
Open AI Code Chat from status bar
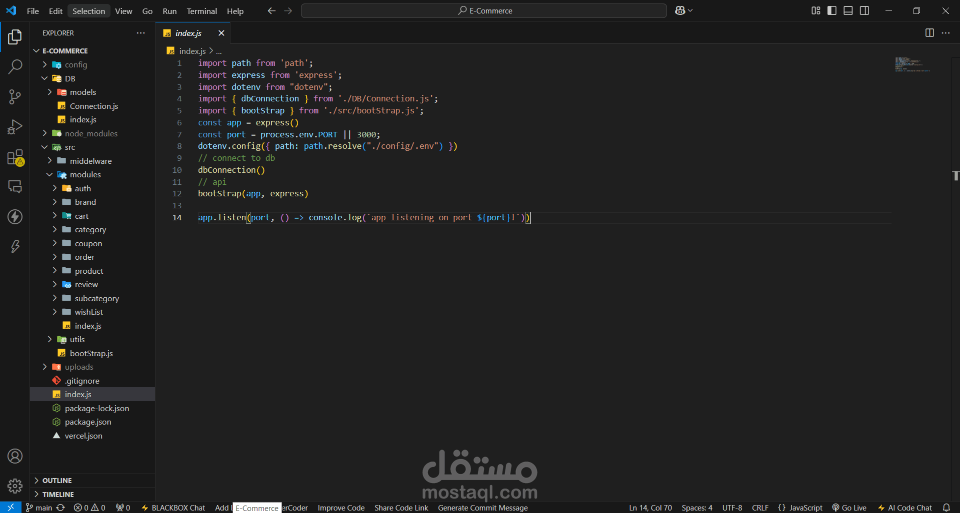tap(905, 508)
